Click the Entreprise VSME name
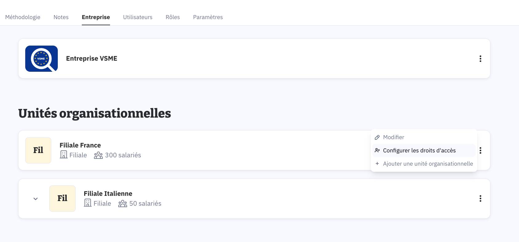The height and width of the screenshot is (242, 519). point(92,58)
